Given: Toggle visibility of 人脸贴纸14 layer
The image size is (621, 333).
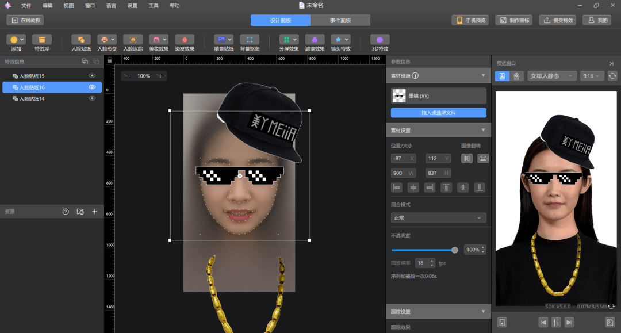Looking at the screenshot, I should pyautogui.click(x=92, y=98).
